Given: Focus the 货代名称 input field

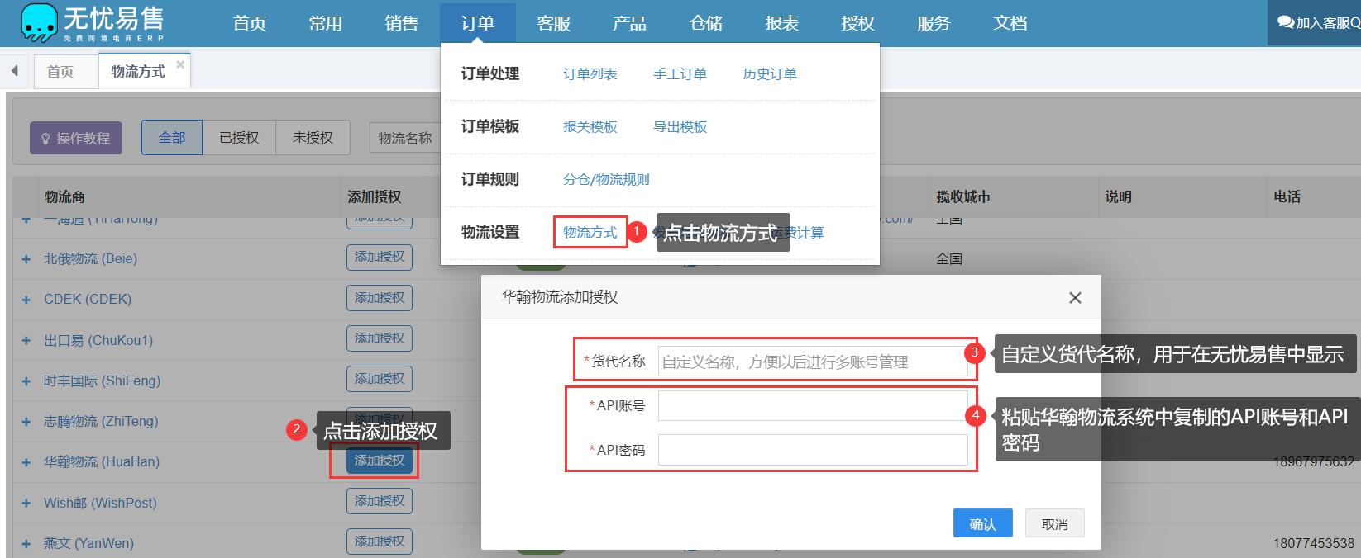Looking at the screenshot, I should [813, 362].
